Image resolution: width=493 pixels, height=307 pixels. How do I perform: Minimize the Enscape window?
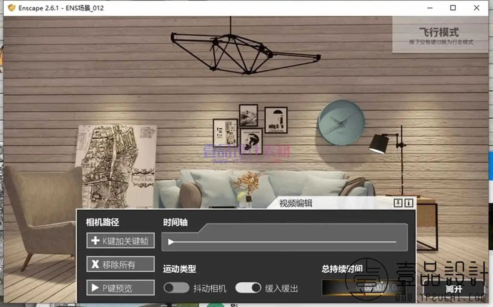(430, 8)
